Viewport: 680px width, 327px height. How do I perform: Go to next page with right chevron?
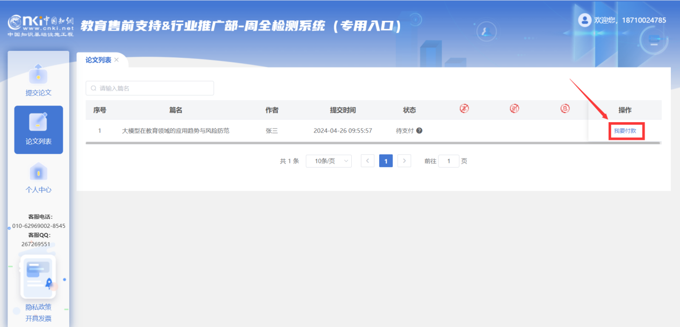404,161
